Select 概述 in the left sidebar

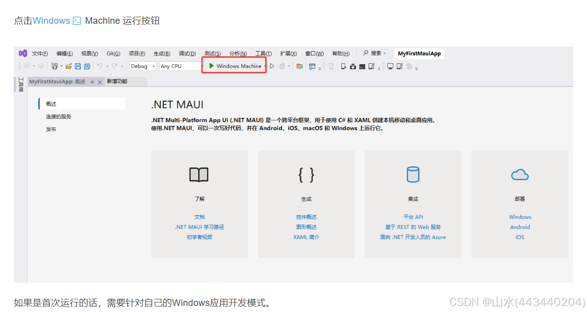click(x=82, y=104)
